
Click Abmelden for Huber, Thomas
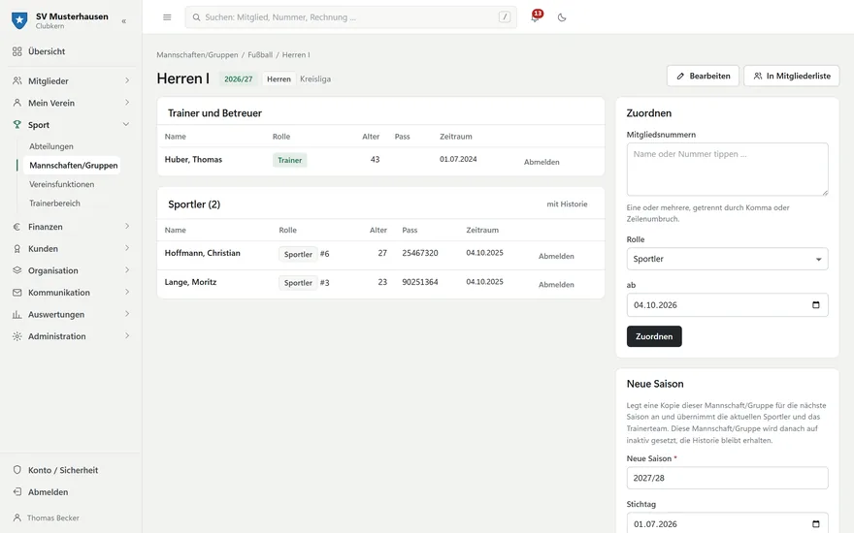pyautogui.click(x=542, y=162)
